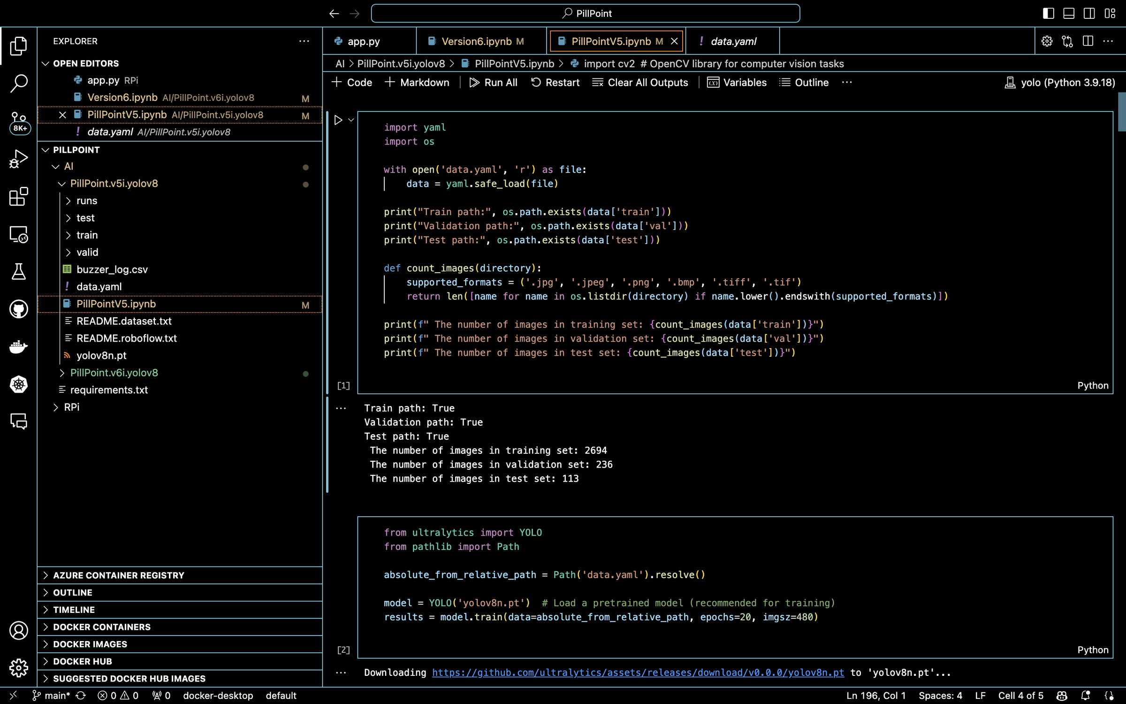Image resolution: width=1126 pixels, height=704 pixels.
Task: Open the Search view in activity bar
Action: [19, 84]
